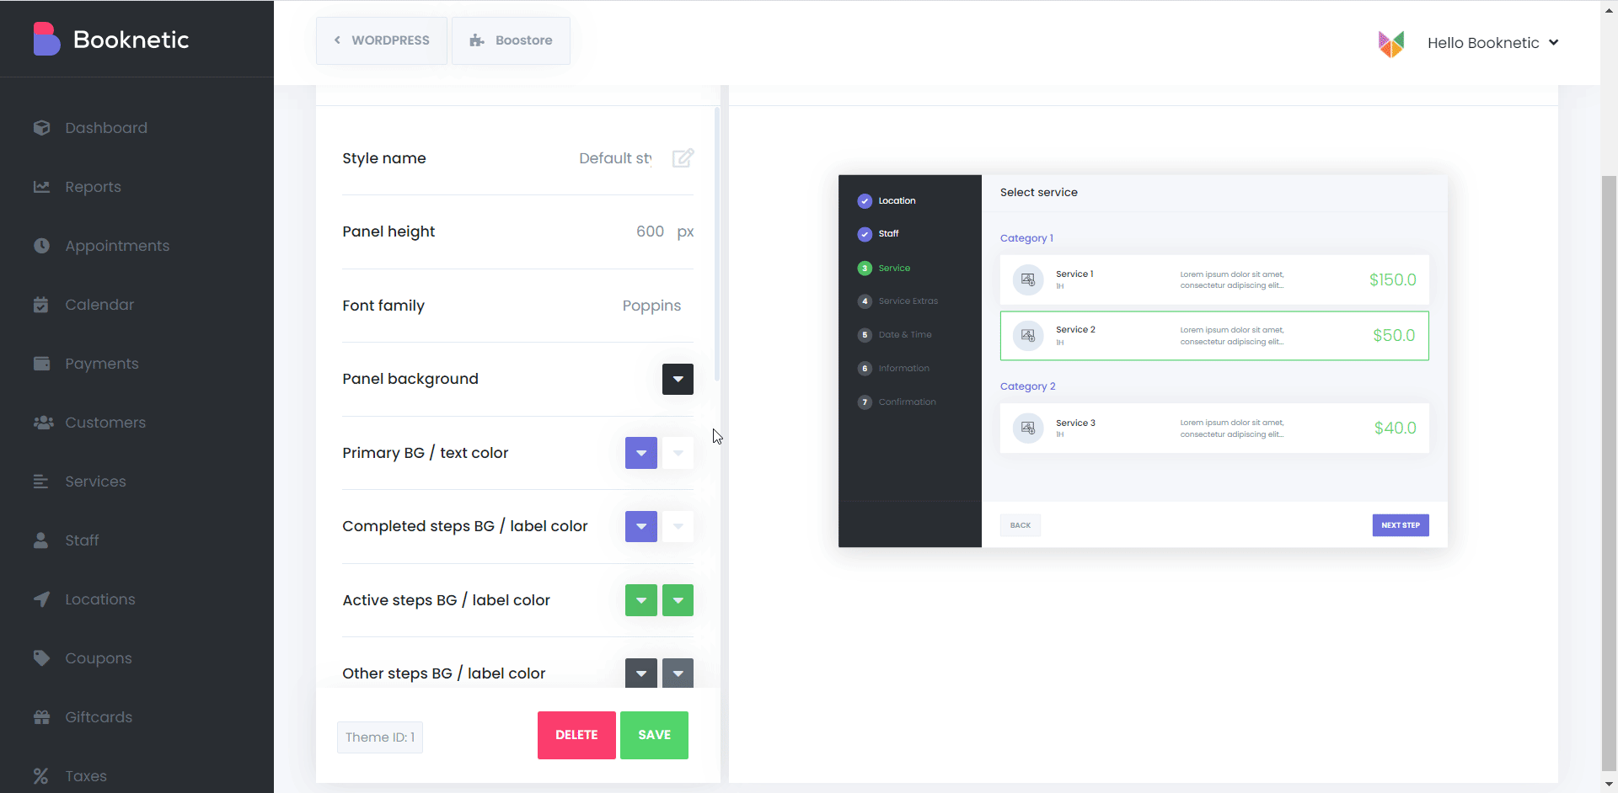Open Primary BG purple color swatch
The width and height of the screenshot is (1618, 793).
pyautogui.click(x=641, y=453)
